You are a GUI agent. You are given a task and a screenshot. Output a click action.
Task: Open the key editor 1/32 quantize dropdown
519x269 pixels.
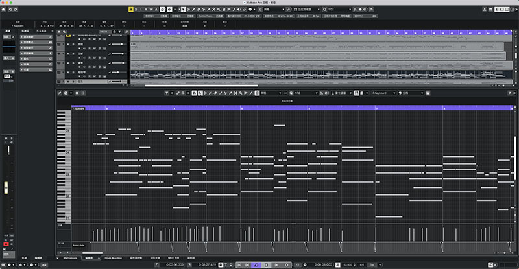(306, 93)
